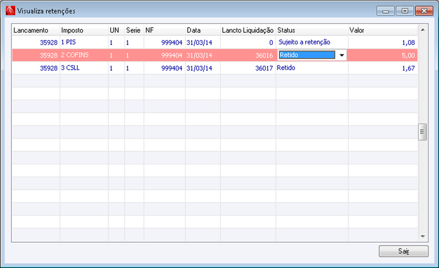The image size is (439, 268).
Task: Click the Status column header
Action: pos(312,30)
